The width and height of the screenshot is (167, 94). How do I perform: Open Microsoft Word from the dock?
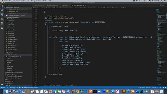[137, 91]
